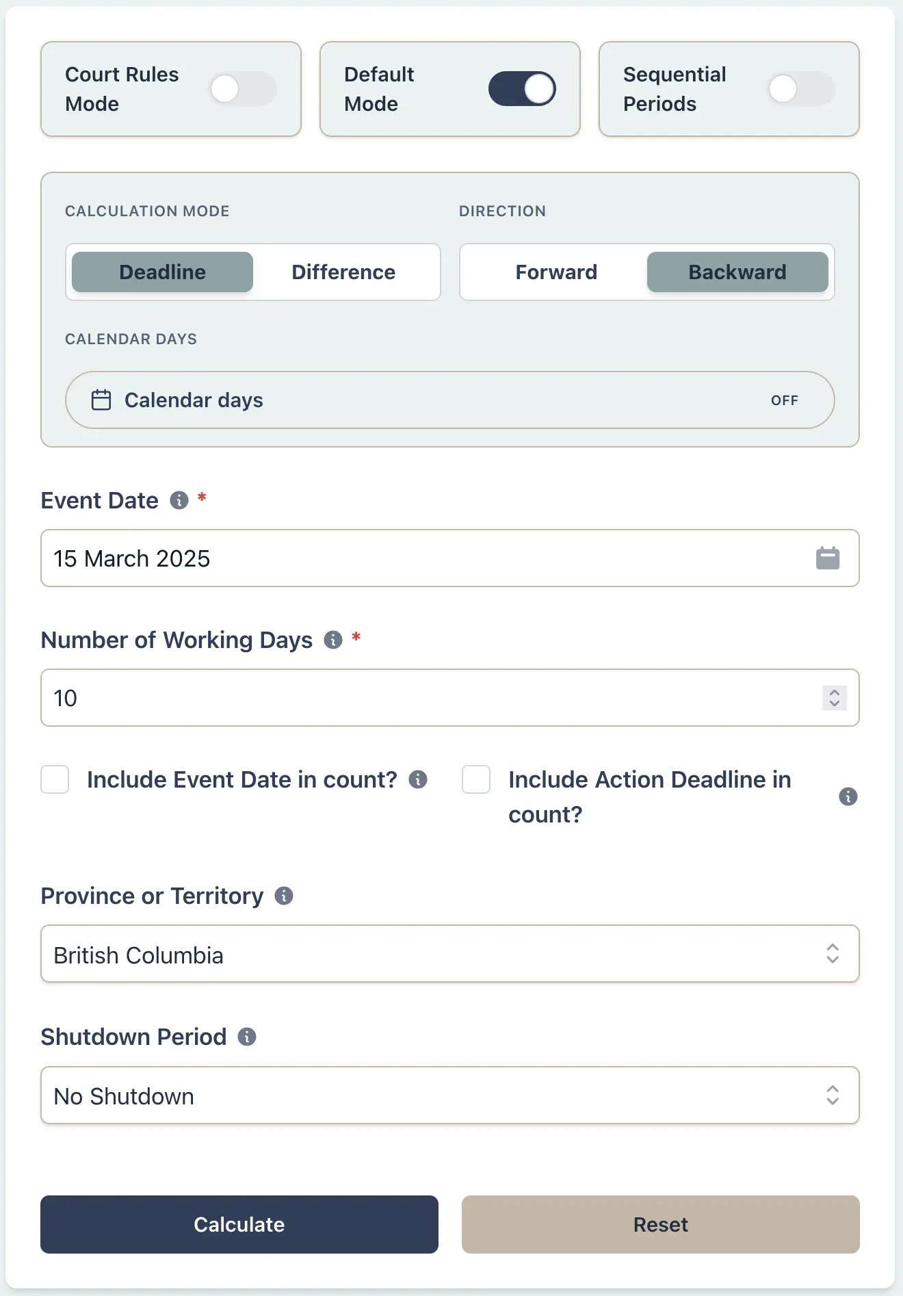Click the info icon beside Shutdown Period
The image size is (903, 1296).
(x=247, y=1036)
